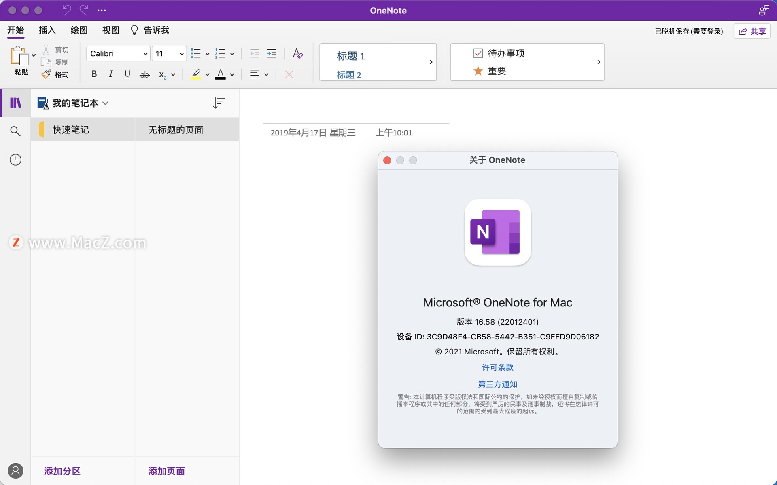The height and width of the screenshot is (485, 777).
Task: Switch to the 视图 (View) tab
Action: click(110, 30)
